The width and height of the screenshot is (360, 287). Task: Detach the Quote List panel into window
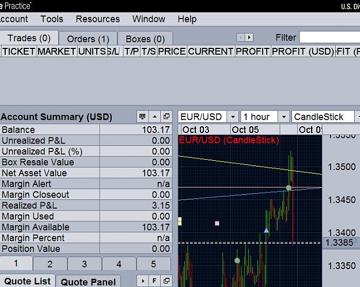(166, 281)
